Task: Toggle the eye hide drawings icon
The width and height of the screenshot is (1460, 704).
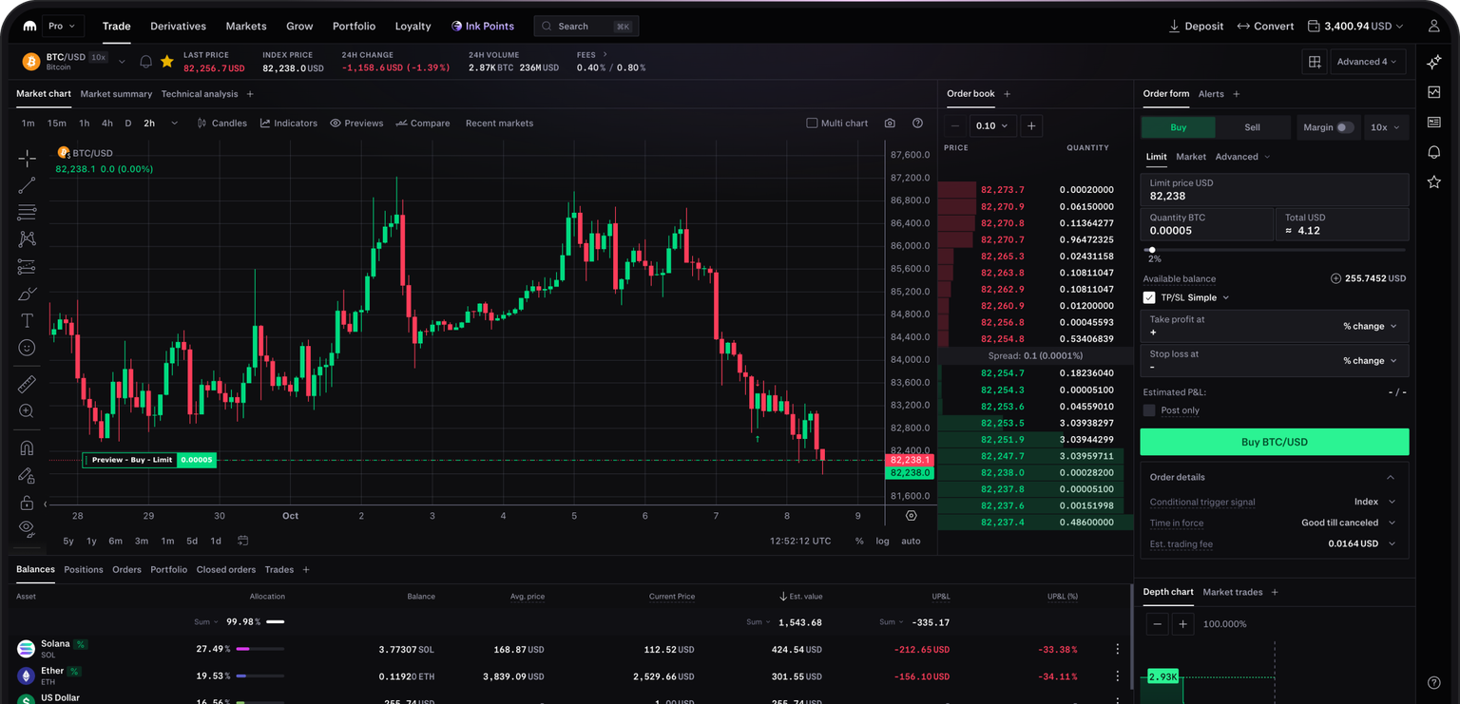Action: point(27,527)
